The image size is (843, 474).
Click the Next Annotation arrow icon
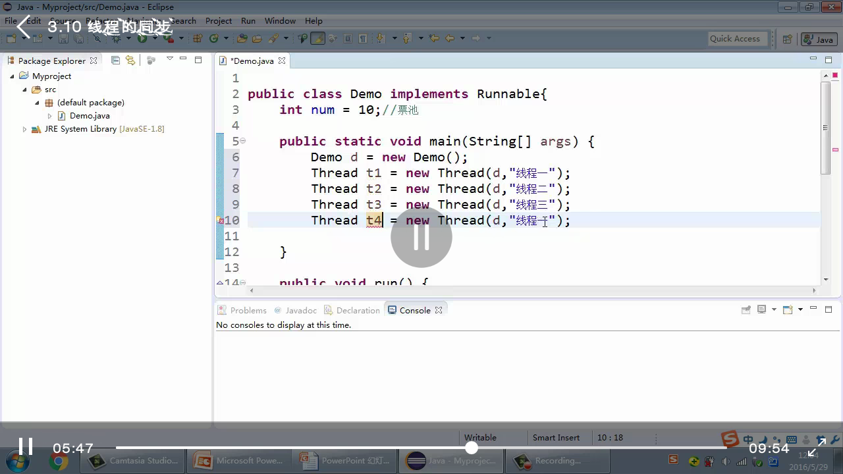[x=380, y=39]
